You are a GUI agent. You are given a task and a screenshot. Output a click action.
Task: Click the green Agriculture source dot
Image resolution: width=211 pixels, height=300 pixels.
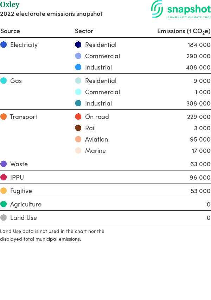click(x=4, y=204)
